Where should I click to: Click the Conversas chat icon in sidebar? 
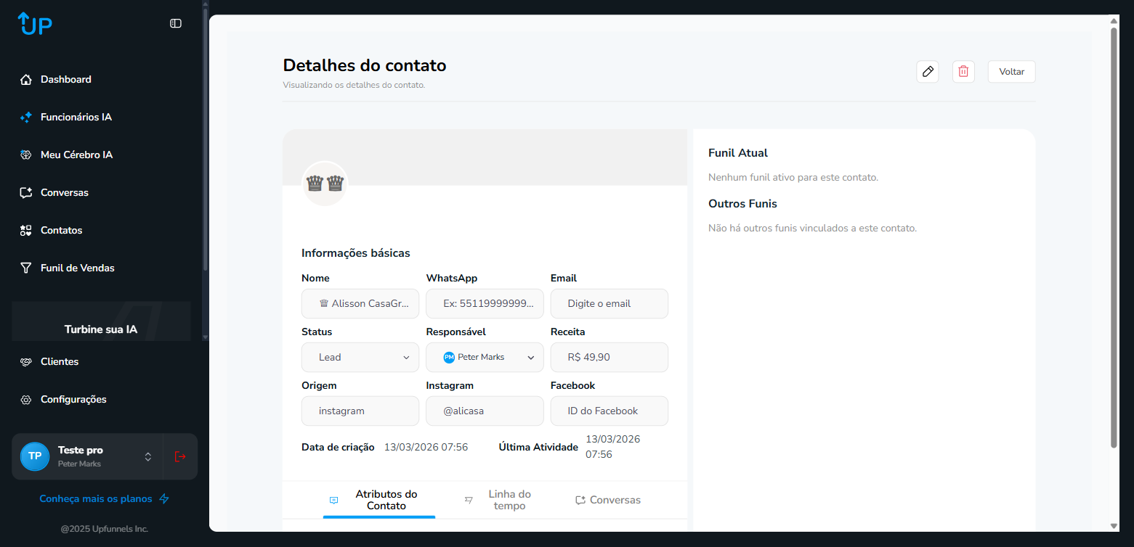tap(26, 193)
